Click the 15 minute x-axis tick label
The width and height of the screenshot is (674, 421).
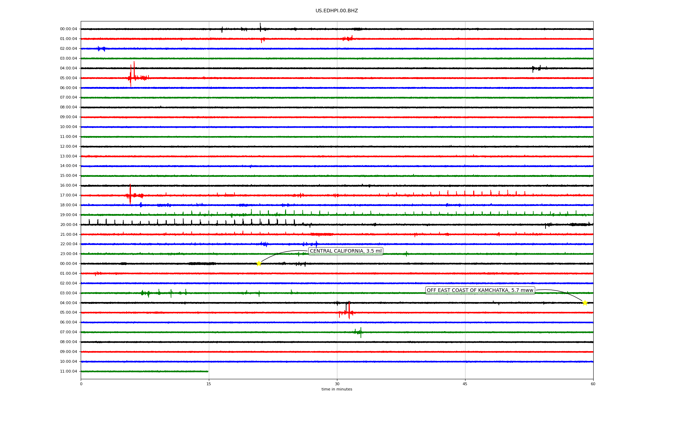pyautogui.click(x=209, y=384)
